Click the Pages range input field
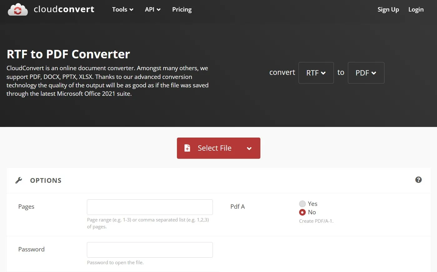 149,207
